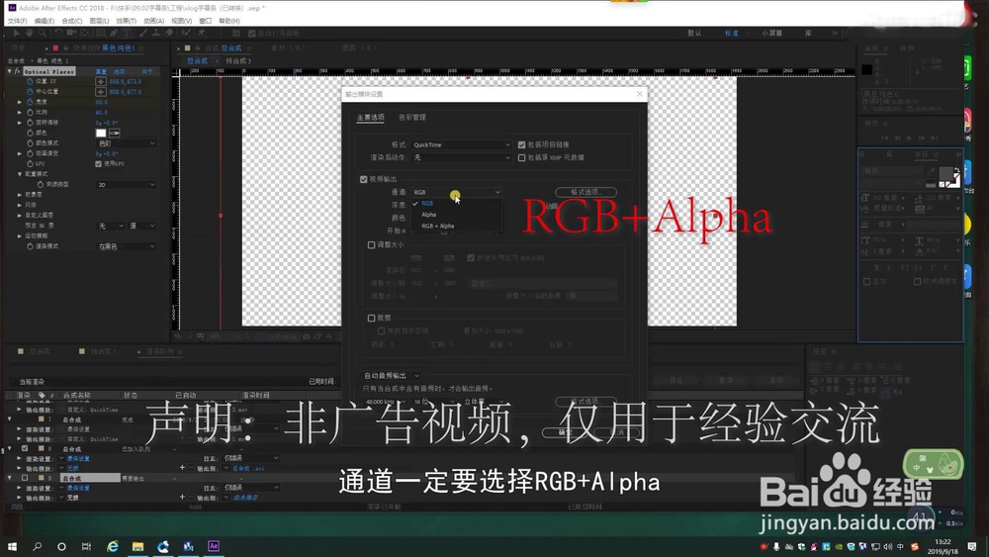The width and height of the screenshot is (989, 557).
Task: Open 自动音频输出 dropdown
Action: tap(391, 376)
